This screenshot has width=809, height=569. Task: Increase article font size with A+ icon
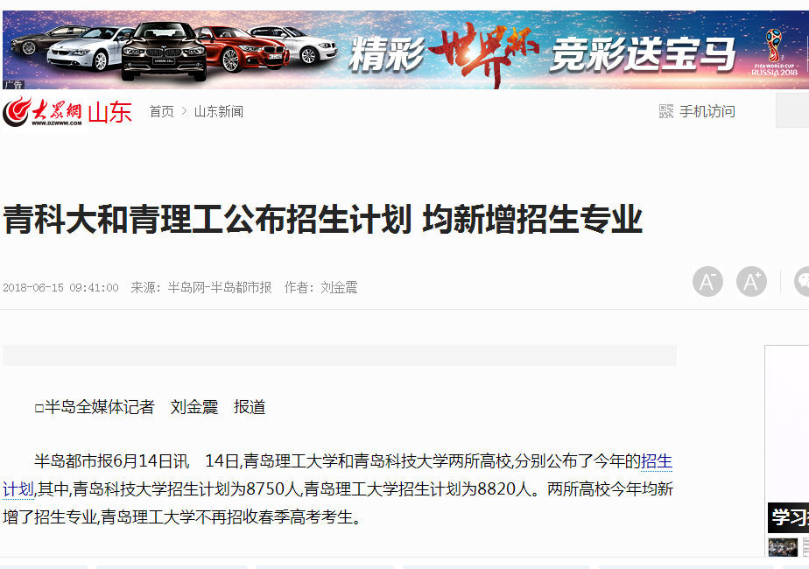pyautogui.click(x=751, y=282)
